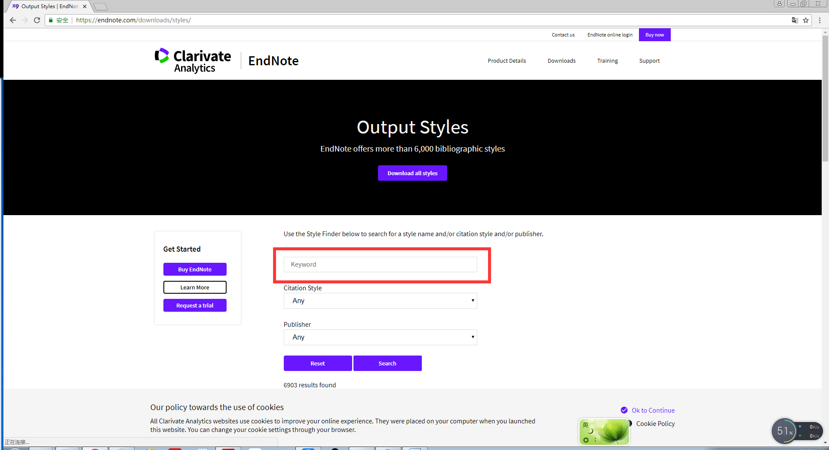Click the IME moon icon
829x450 pixels.
click(591, 431)
